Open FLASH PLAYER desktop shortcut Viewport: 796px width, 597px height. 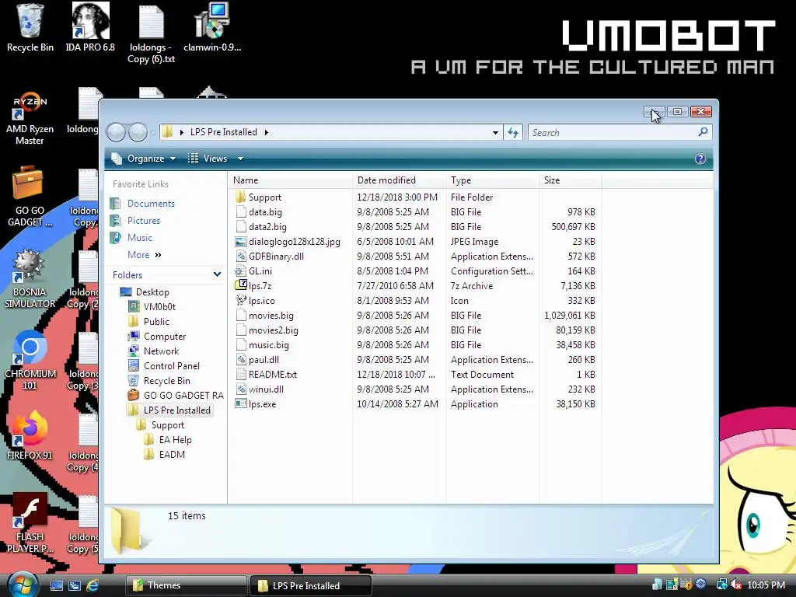click(30, 523)
